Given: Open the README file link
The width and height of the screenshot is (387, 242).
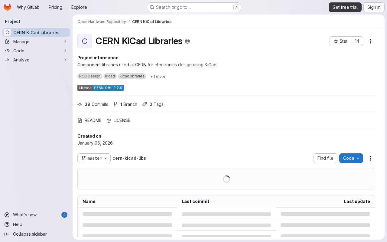Looking at the screenshot, I should click(89, 120).
